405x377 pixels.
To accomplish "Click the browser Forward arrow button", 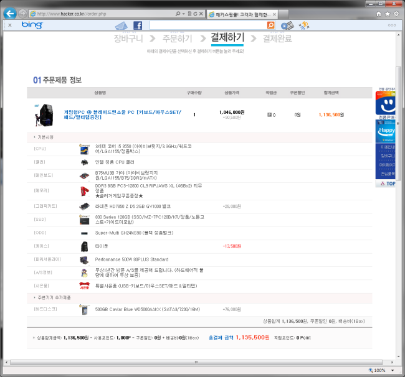I will point(22,14).
